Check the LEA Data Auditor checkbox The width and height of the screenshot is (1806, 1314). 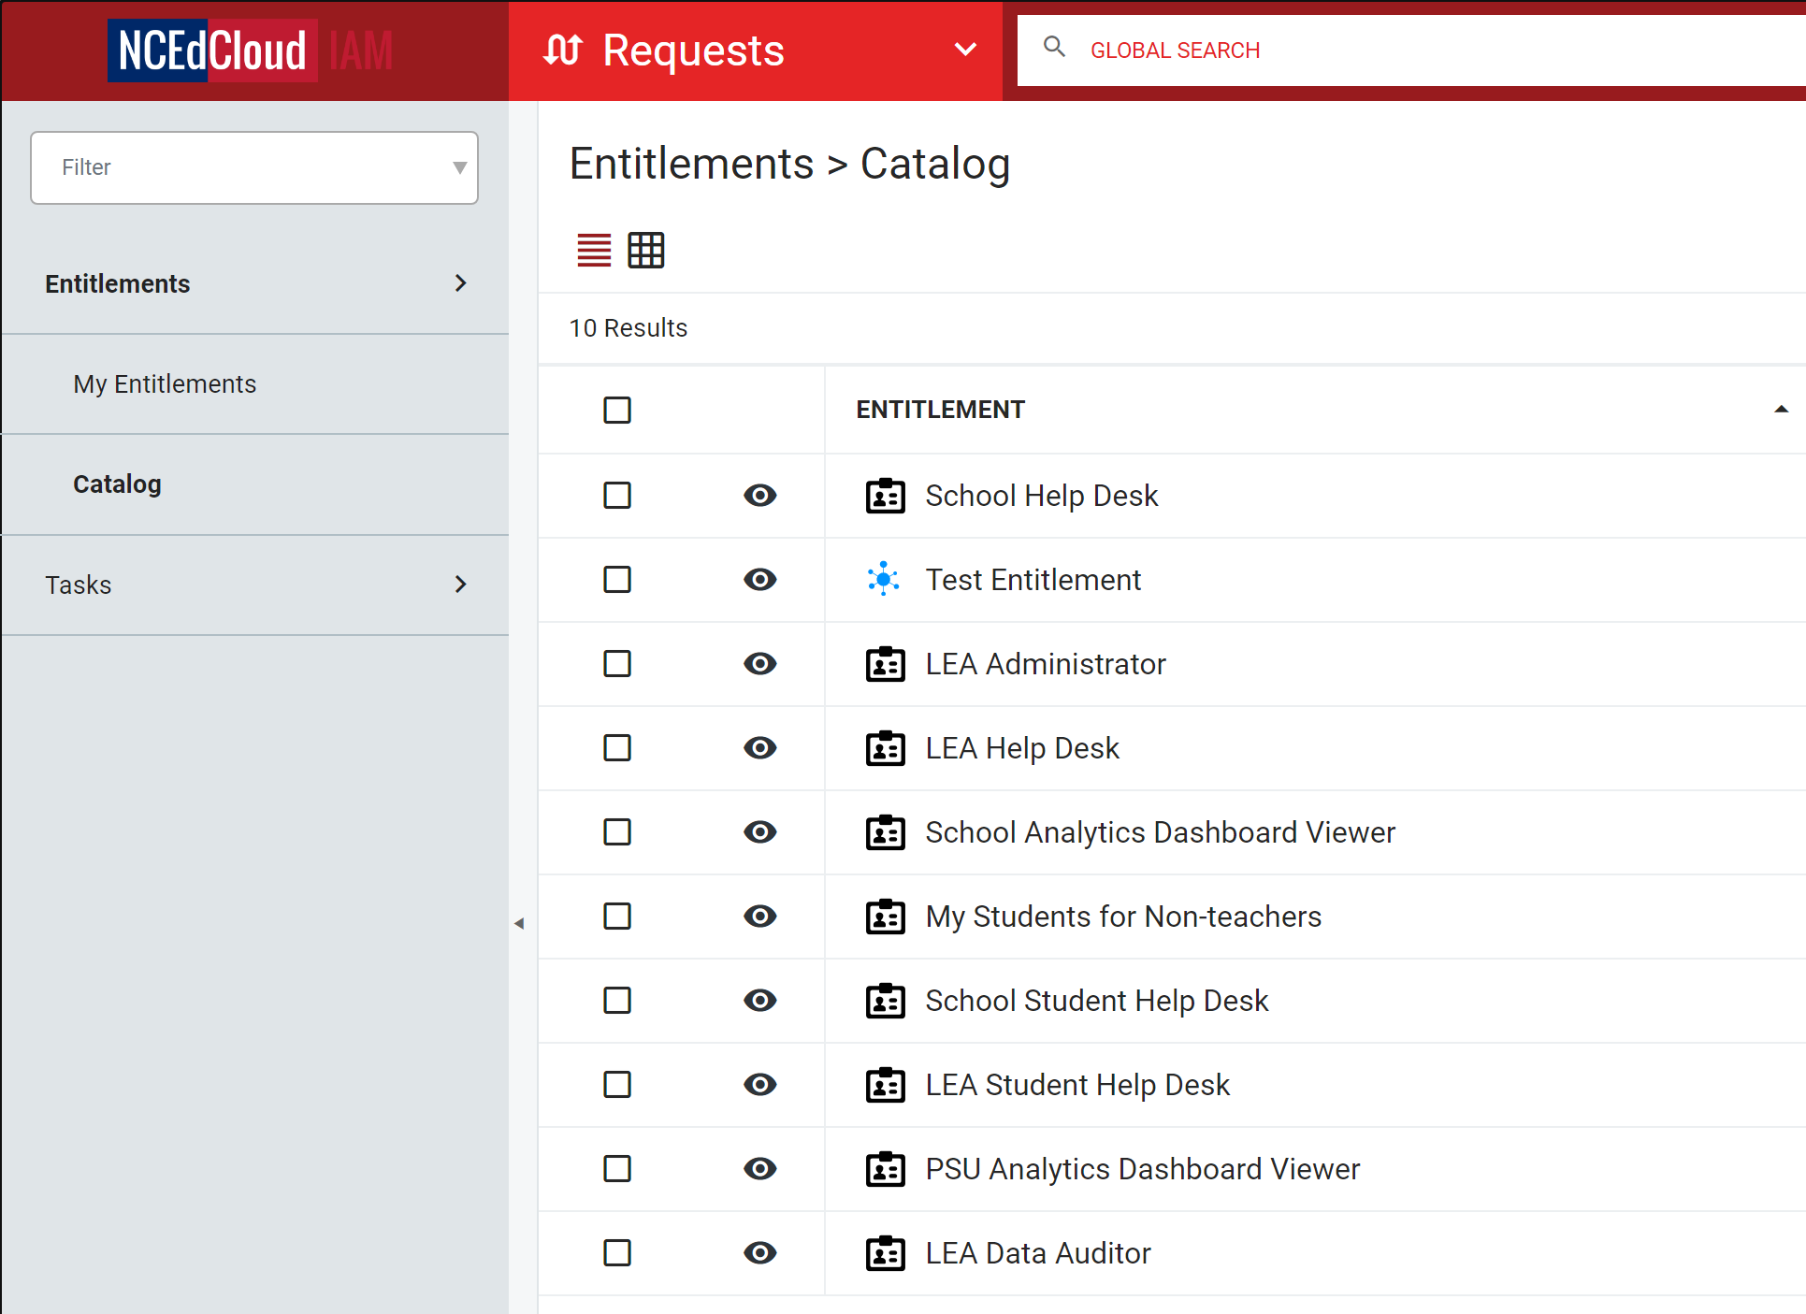pos(617,1253)
